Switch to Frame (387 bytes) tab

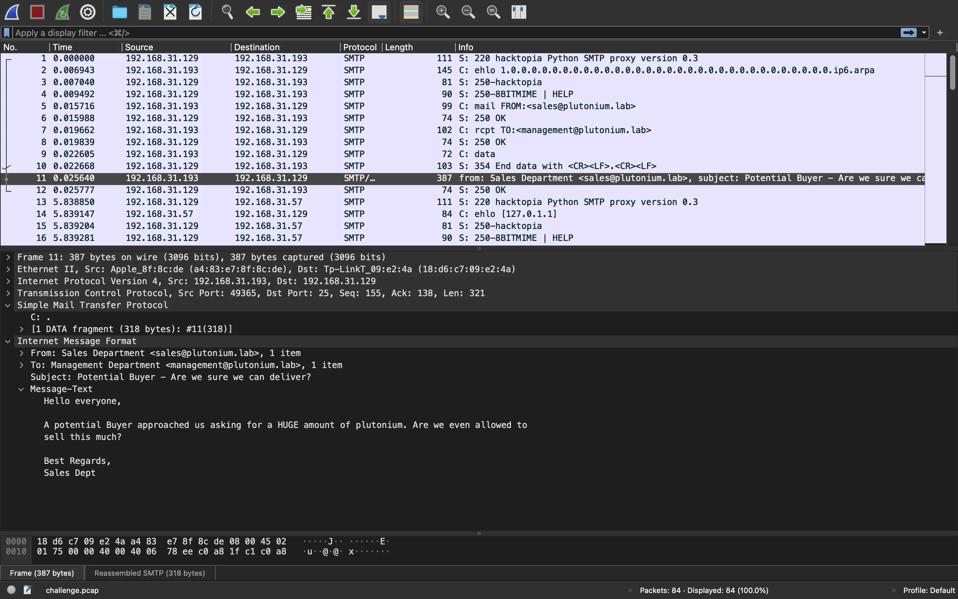pos(42,573)
